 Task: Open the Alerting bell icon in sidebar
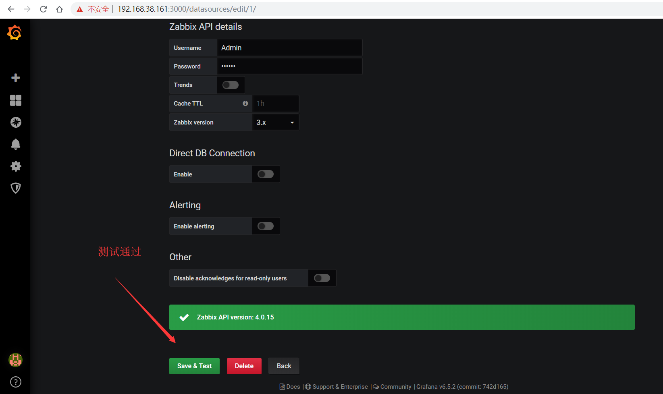(x=16, y=144)
